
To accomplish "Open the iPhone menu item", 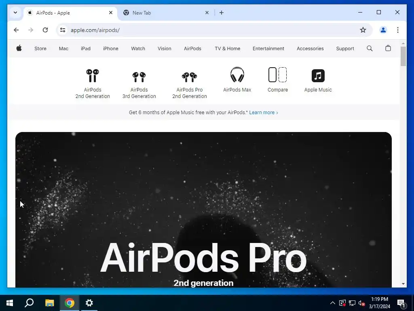I will pyautogui.click(x=111, y=49).
